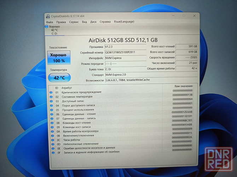
Task: Open the Вид menu
Action: (x=85, y=22)
